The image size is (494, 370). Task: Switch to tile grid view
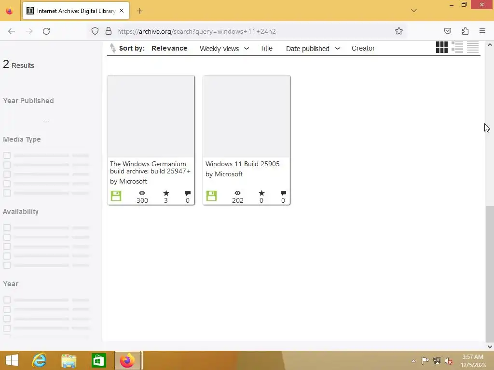click(x=442, y=47)
